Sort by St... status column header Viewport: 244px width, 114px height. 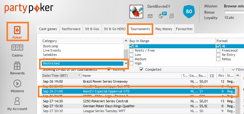click(230, 76)
